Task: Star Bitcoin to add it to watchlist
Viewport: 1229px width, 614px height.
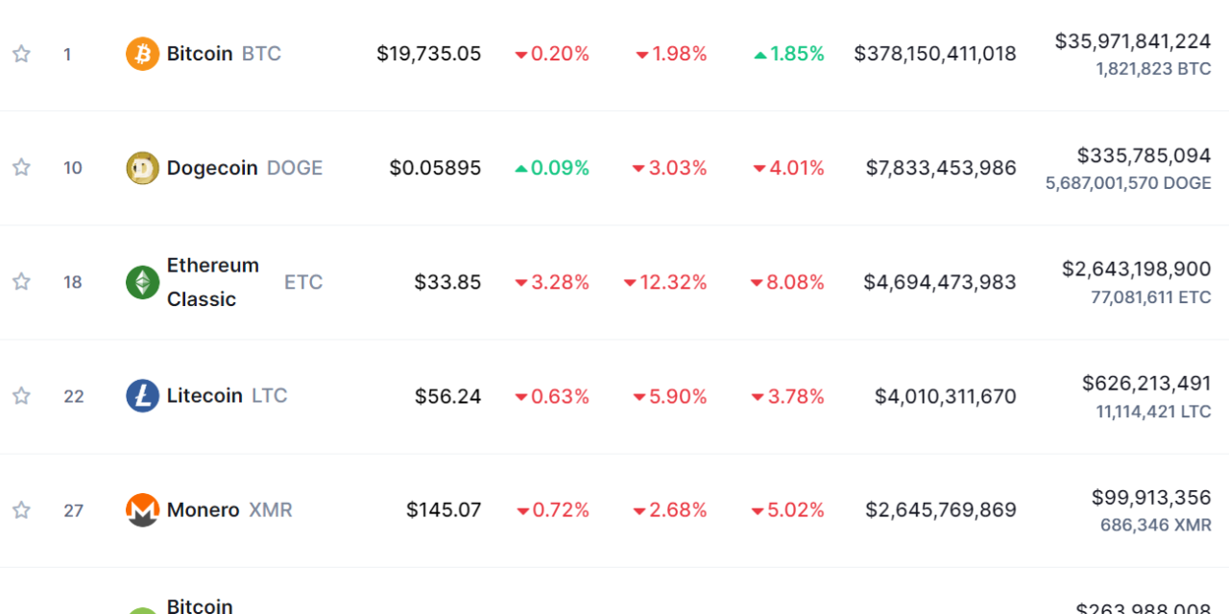Action: (21, 54)
